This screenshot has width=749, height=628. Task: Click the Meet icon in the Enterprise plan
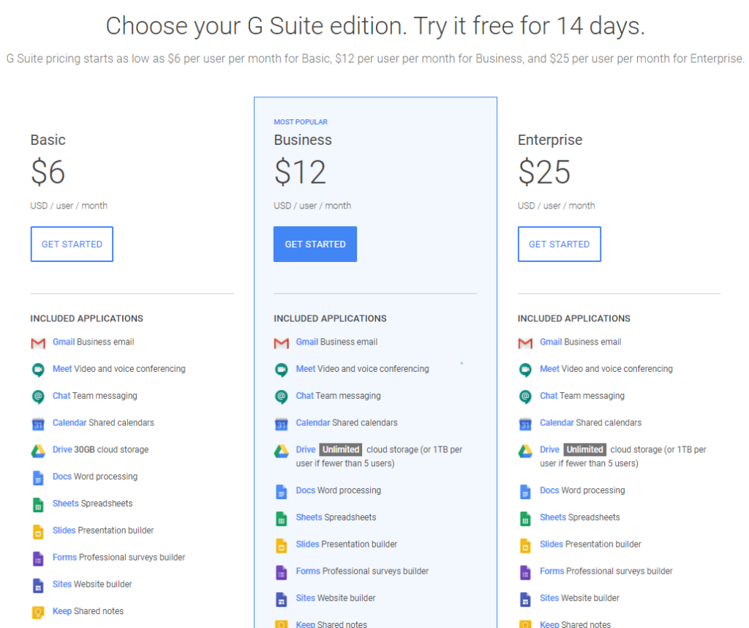(x=525, y=370)
